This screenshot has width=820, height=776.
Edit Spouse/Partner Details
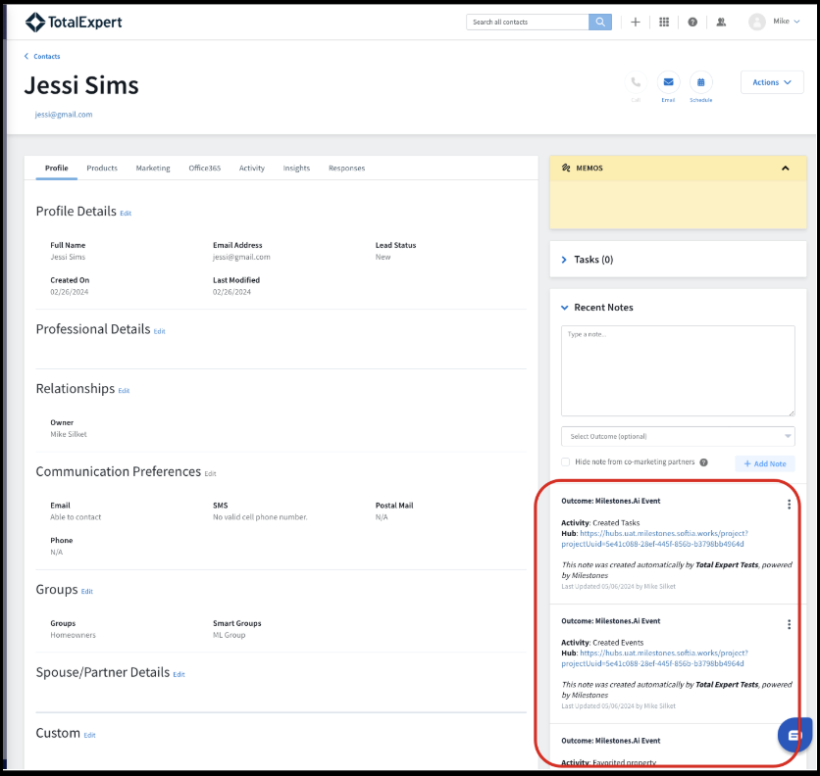(179, 675)
